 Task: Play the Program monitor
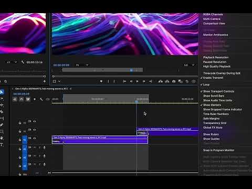(137, 81)
